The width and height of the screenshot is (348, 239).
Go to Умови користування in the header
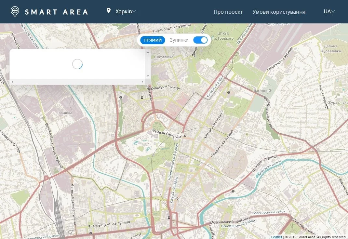279,12
